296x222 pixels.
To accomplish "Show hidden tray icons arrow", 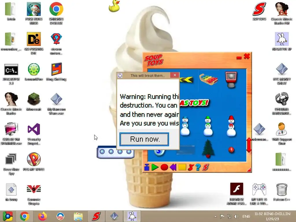I will click(215, 217).
